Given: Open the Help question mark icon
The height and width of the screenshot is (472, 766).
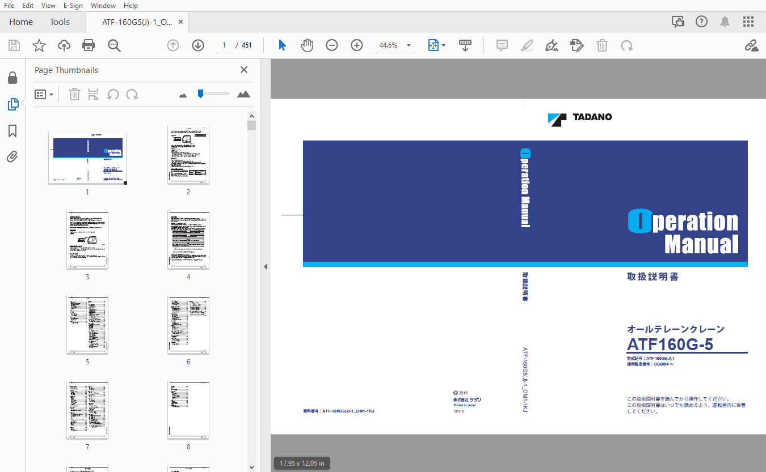Looking at the screenshot, I should coord(702,22).
